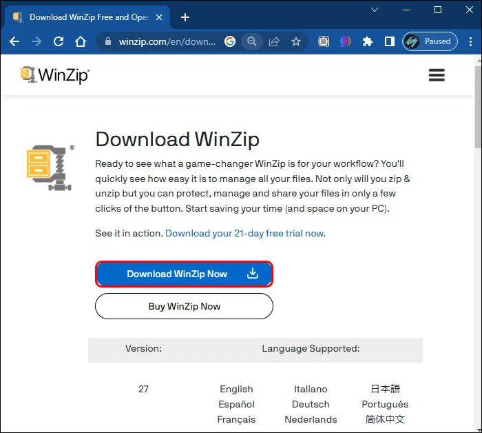Close the Download WinZip tab
This screenshot has height=433, width=482.
click(x=159, y=17)
